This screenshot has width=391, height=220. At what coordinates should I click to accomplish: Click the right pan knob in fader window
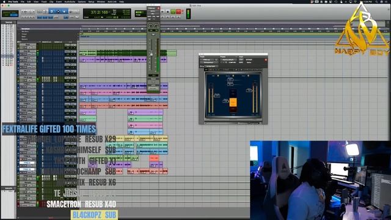tap(156, 26)
